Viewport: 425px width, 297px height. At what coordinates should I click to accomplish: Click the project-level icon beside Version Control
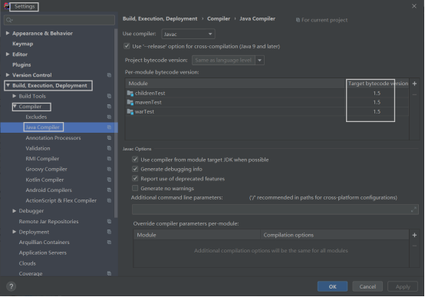pyautogui.click(x=109, y=75)
